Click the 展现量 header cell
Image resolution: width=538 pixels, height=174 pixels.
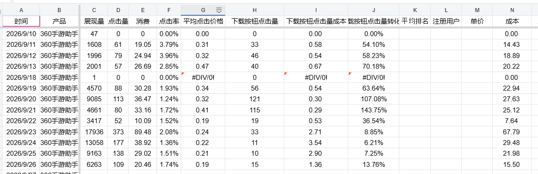click(x=94, y=21)
